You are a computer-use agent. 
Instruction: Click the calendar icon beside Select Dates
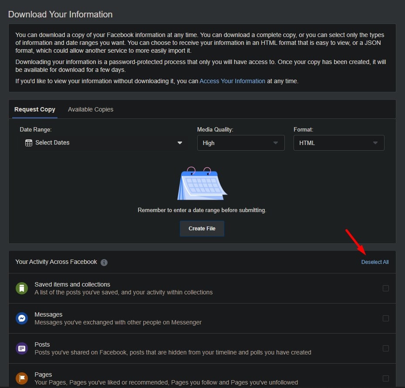(x=28, y=142)
